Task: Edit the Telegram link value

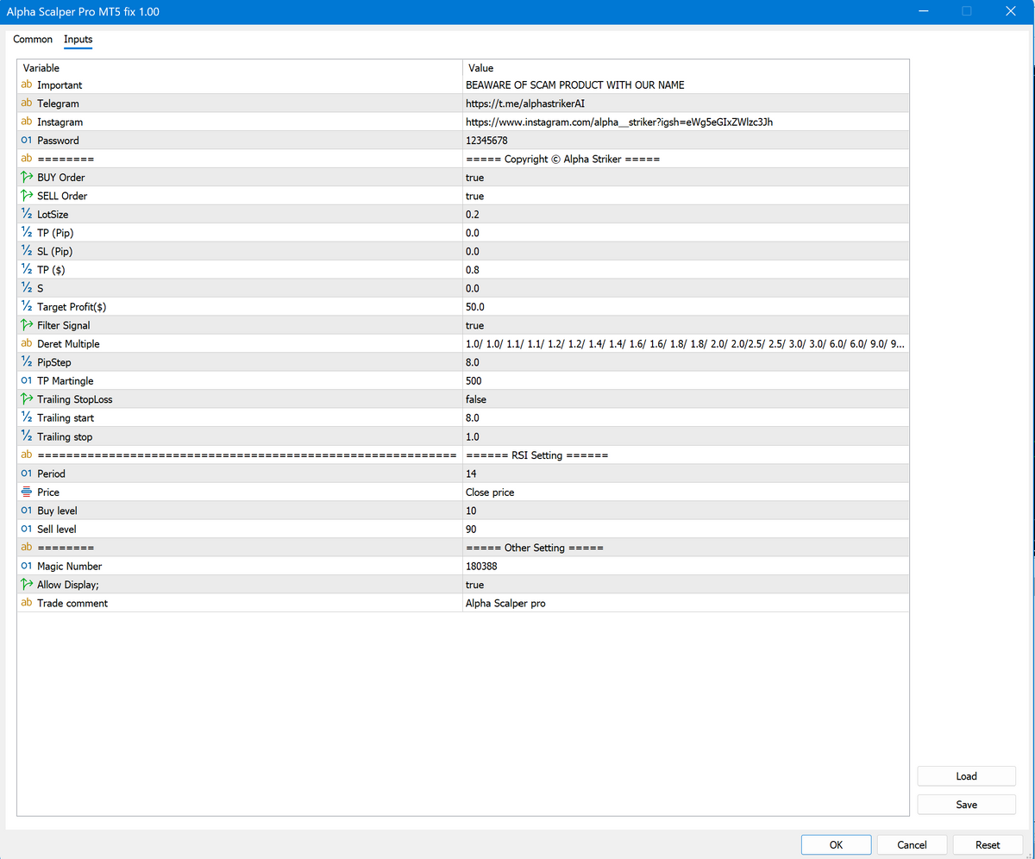Action: pyautogui.click(x=686, y=103)
